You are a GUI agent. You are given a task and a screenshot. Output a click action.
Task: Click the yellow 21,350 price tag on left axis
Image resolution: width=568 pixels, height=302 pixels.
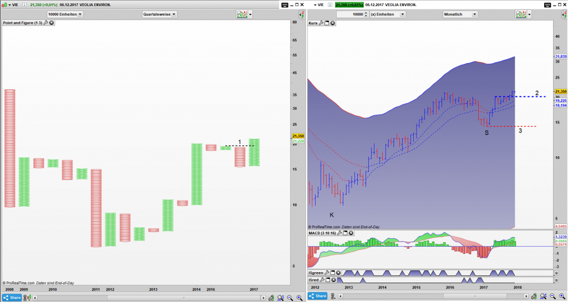(298, 136)
